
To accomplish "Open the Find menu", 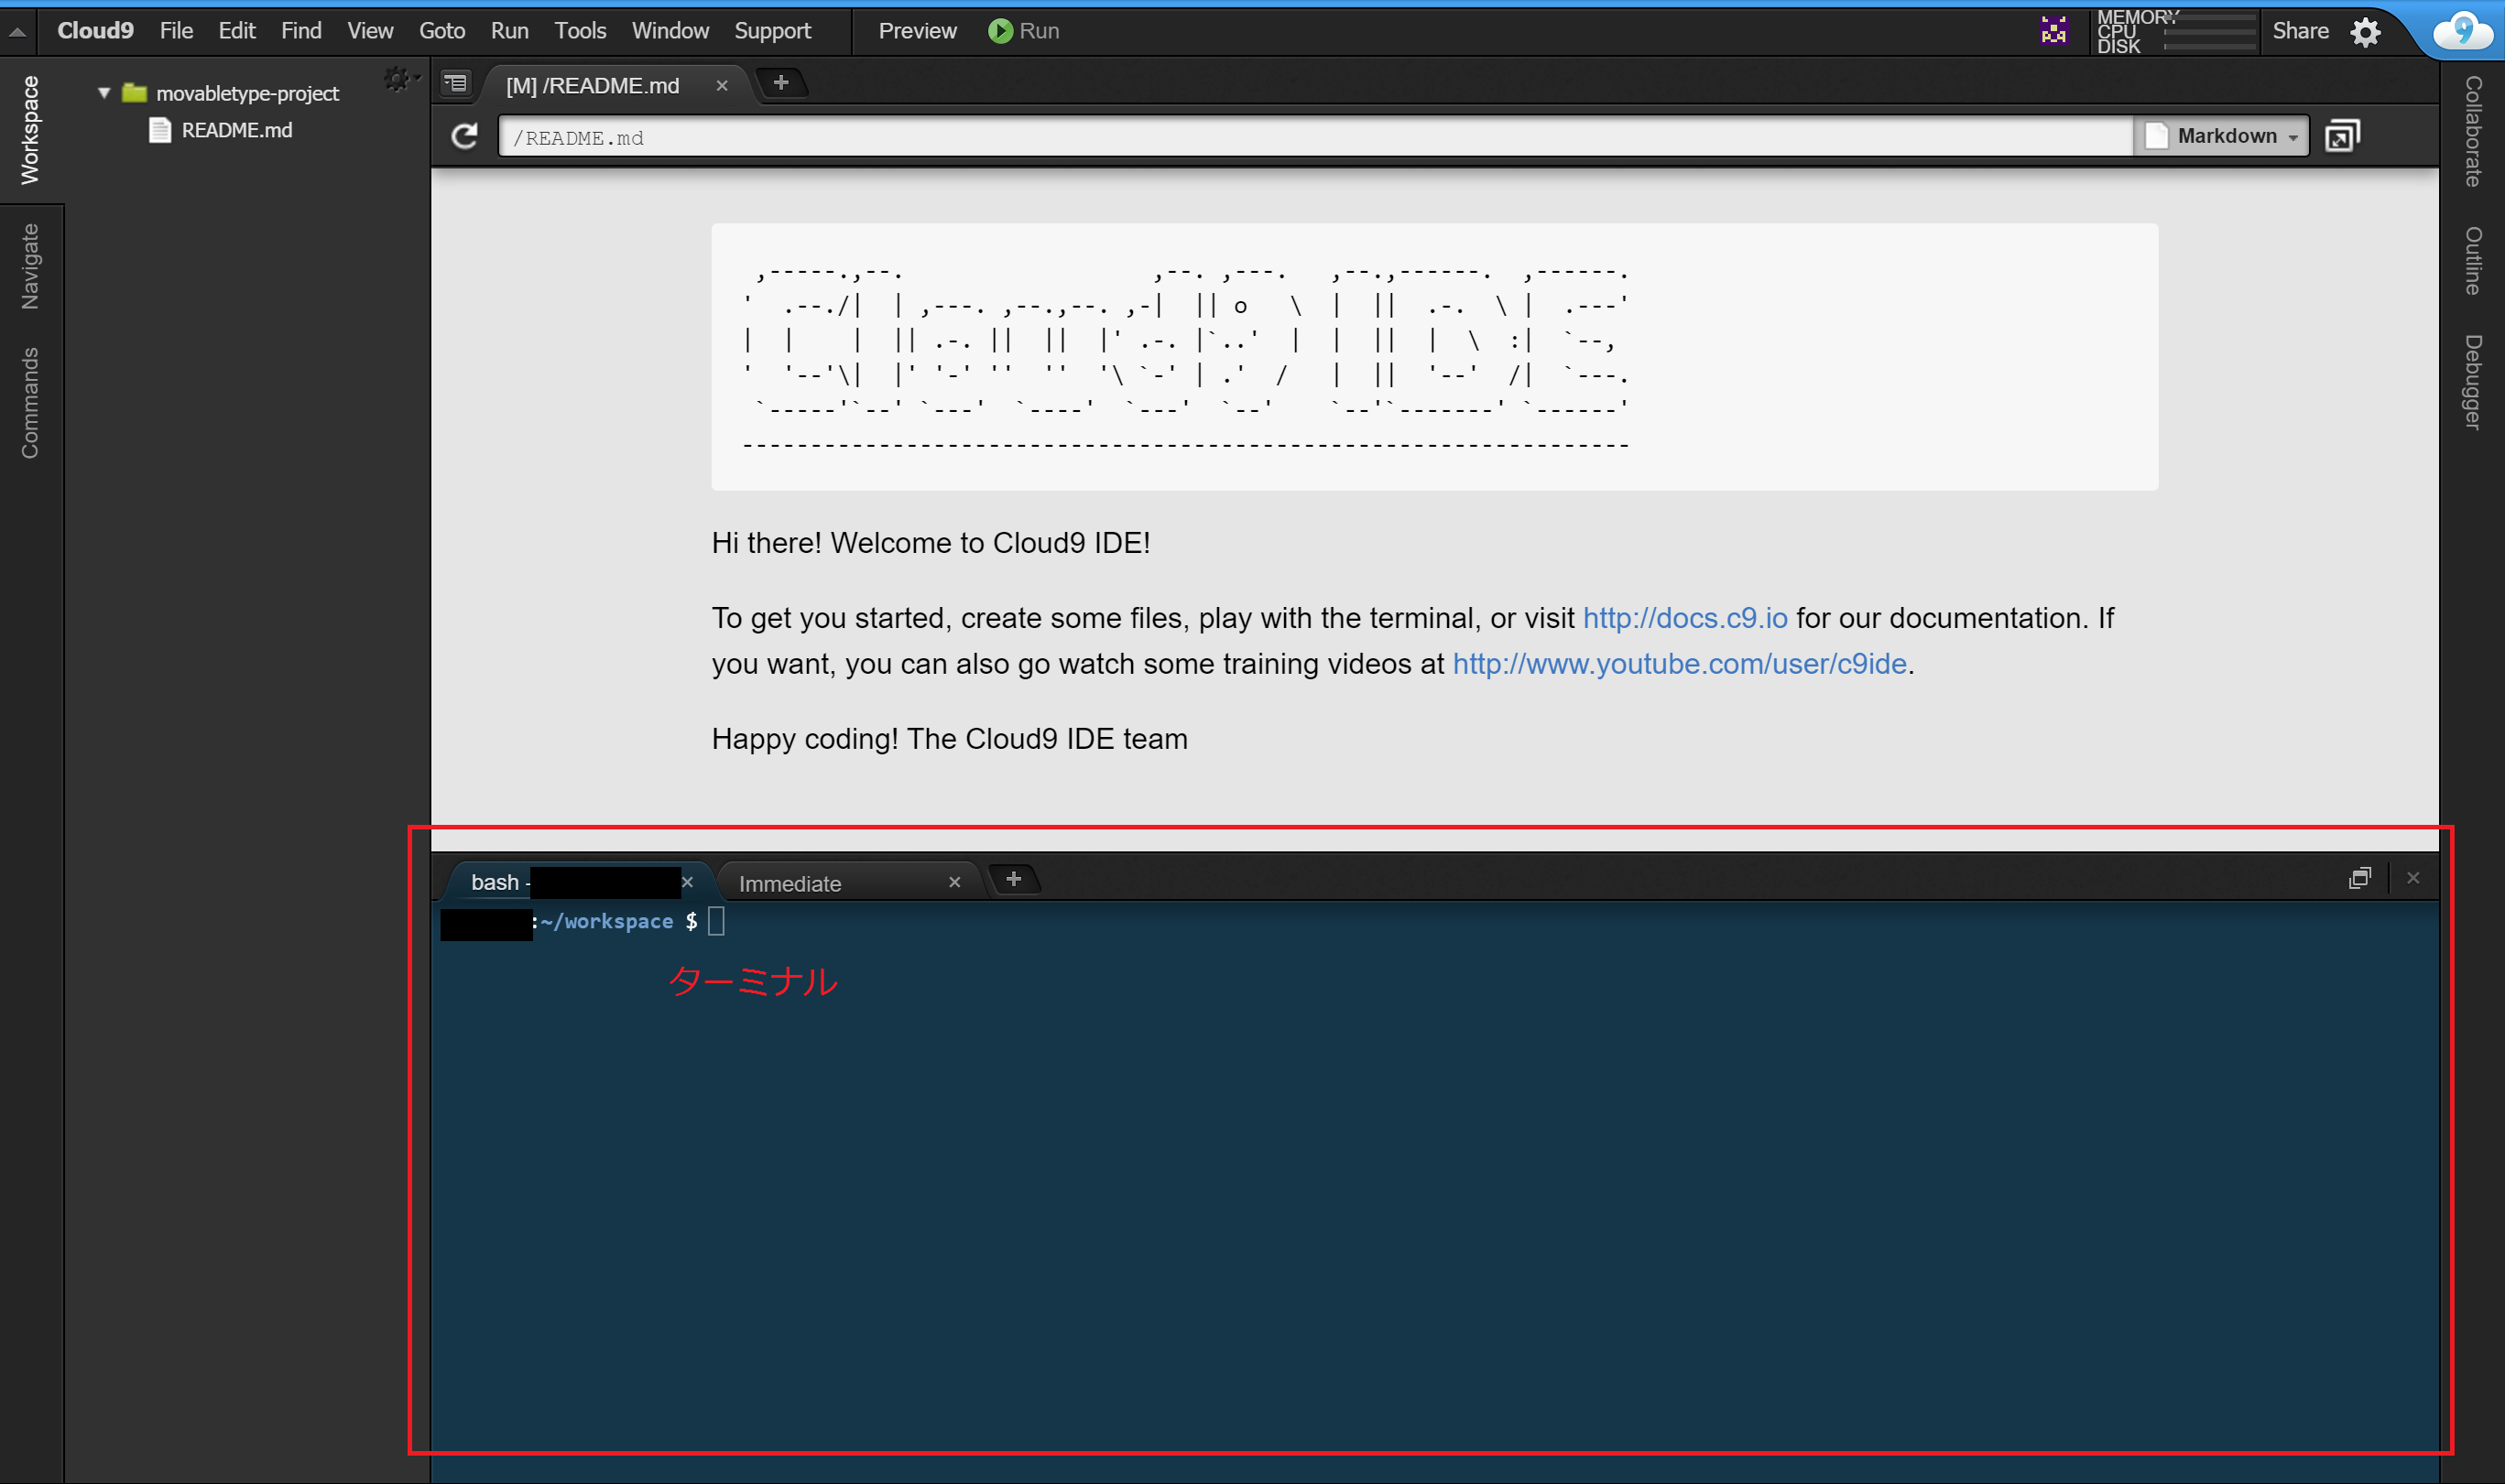I will [x=301, y=31].
